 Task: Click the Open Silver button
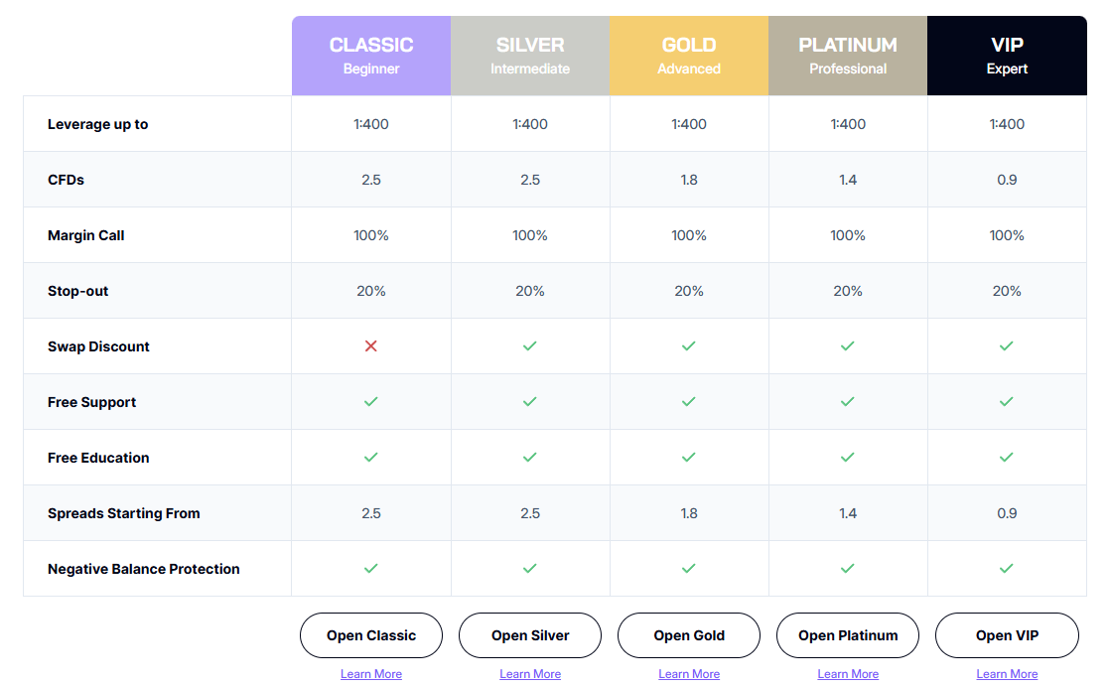click(530, 635)
